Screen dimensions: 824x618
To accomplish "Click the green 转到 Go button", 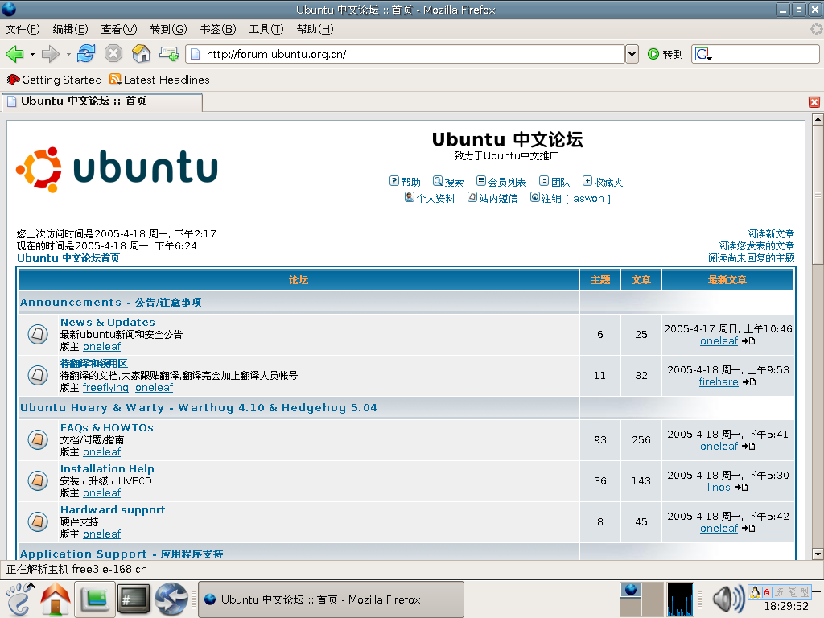I will click(665, 54).
